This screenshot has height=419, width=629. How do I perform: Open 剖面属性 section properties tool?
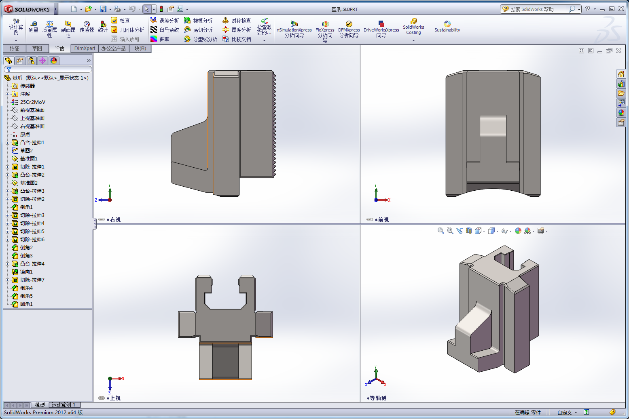(68, 29)
